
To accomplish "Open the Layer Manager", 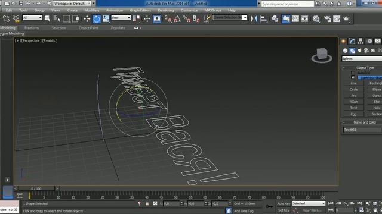I will point(275,18).
